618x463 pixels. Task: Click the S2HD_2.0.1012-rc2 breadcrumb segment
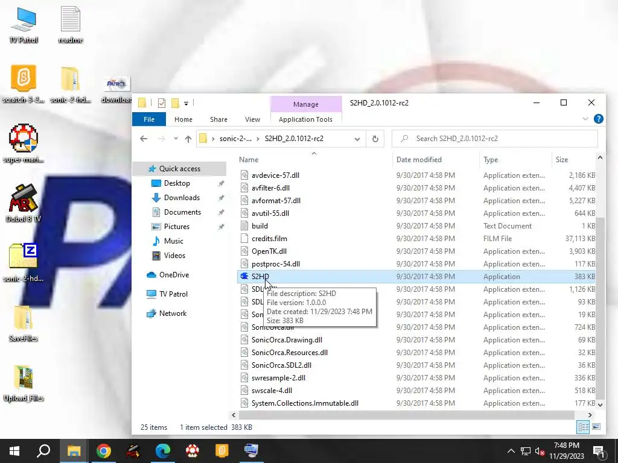pyautogui.click(x=294, y=139)
